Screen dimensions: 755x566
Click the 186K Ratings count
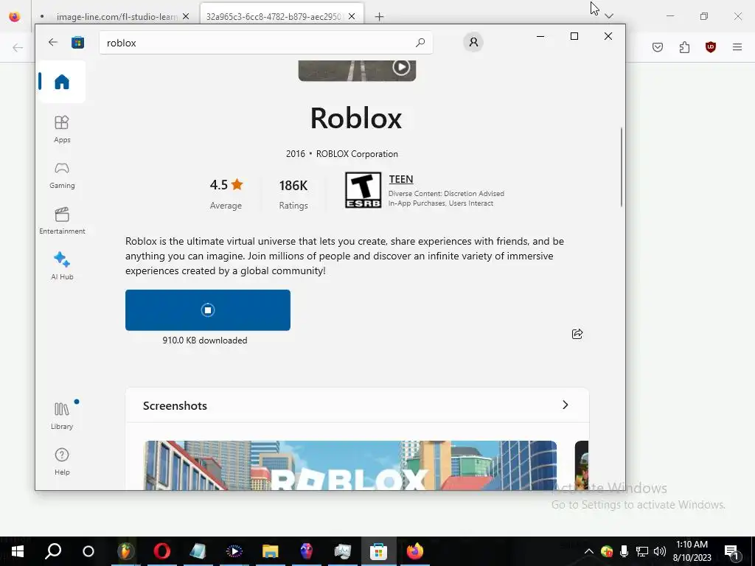(293, 194)
